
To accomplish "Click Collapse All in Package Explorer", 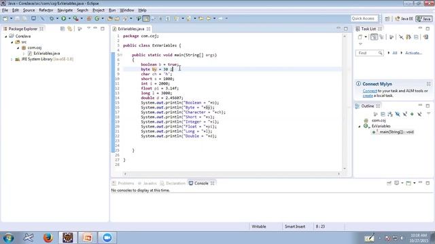I will [x=63, y=28].
